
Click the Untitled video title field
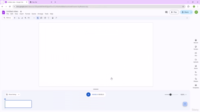(12, 12)
